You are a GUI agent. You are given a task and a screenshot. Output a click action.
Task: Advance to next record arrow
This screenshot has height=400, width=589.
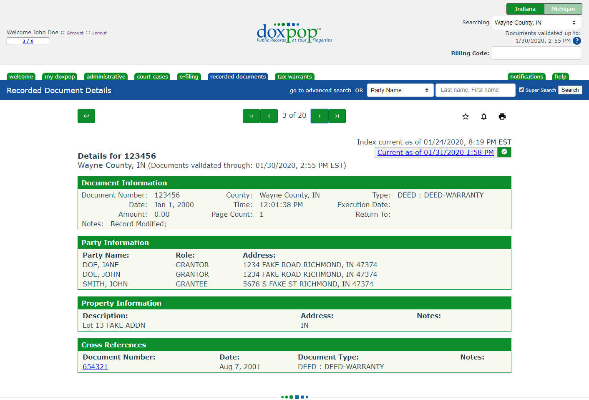coord(320,116)
